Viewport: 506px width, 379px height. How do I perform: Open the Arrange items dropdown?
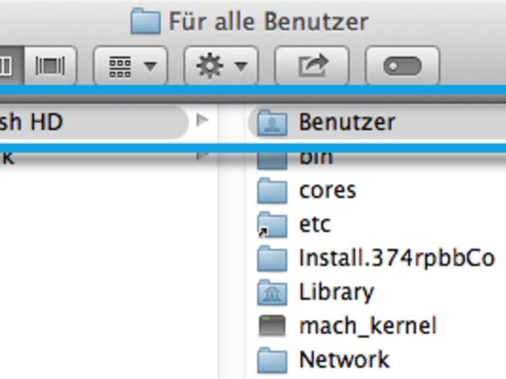pyautogui.click(x=130, y=66)
